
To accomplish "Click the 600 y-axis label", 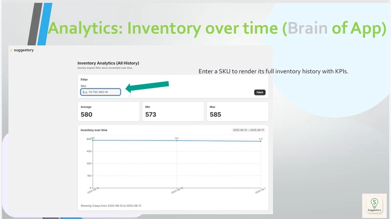I will coord(89,139).
